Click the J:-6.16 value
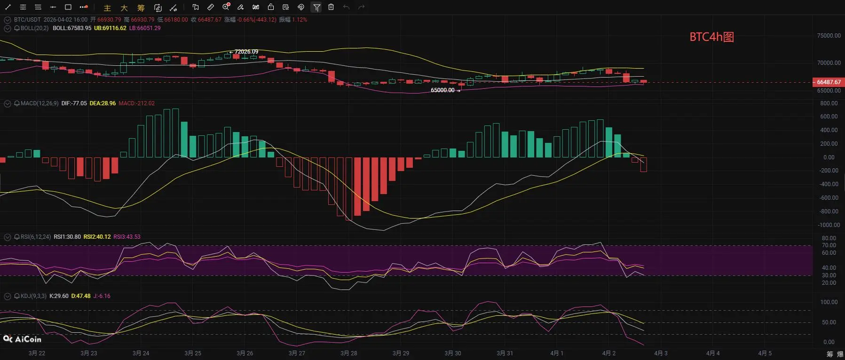The image size is (845, 360). pos(102,296)
